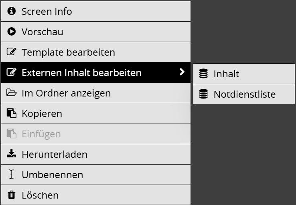Choose Kopieren from the menu
This screenshot has height=205, width=296.
pos(42,113)
